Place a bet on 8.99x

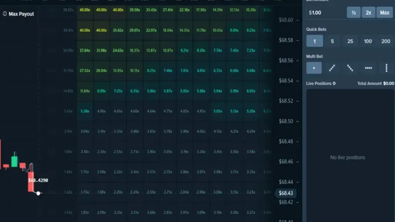coord(101,91)
